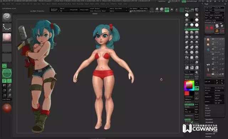Click the All High button
Viewport: 228px width, 139px height.
219,90
